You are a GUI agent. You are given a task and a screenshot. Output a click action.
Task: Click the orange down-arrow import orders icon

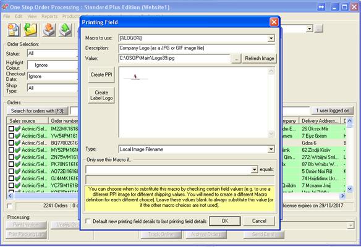pyautogui.click(x=49, y=30)
